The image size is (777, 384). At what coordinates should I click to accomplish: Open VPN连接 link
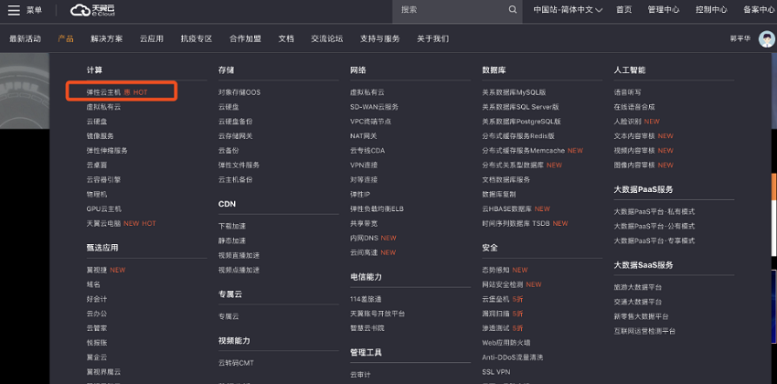[x=364, y=165]
